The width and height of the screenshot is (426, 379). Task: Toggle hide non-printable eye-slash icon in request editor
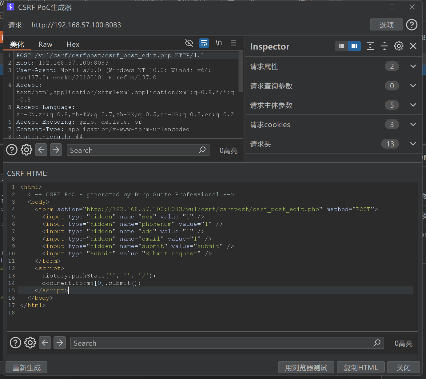(189, 43)
